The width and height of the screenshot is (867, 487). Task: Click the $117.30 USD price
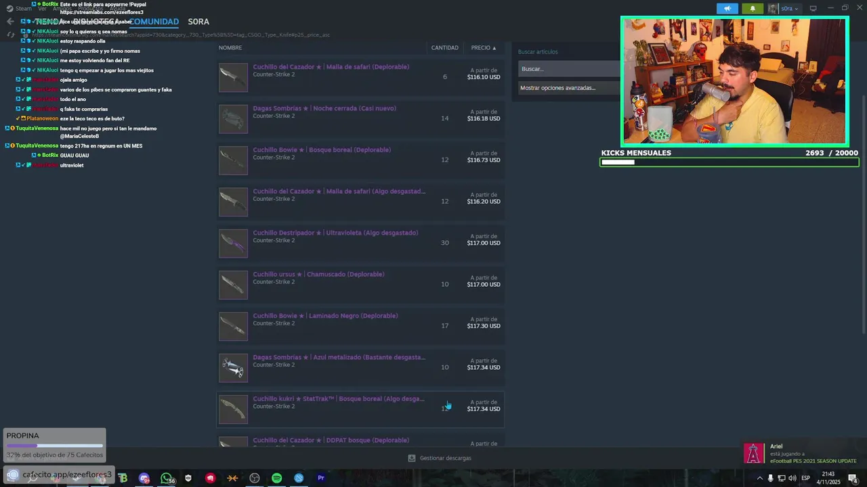tap(484, 326)
